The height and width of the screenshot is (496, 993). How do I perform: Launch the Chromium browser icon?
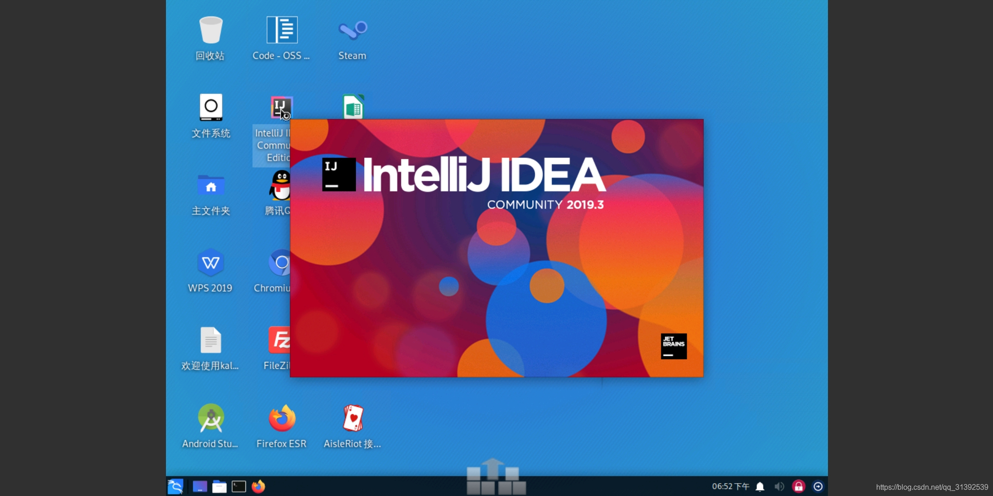(x=281, y=263)
